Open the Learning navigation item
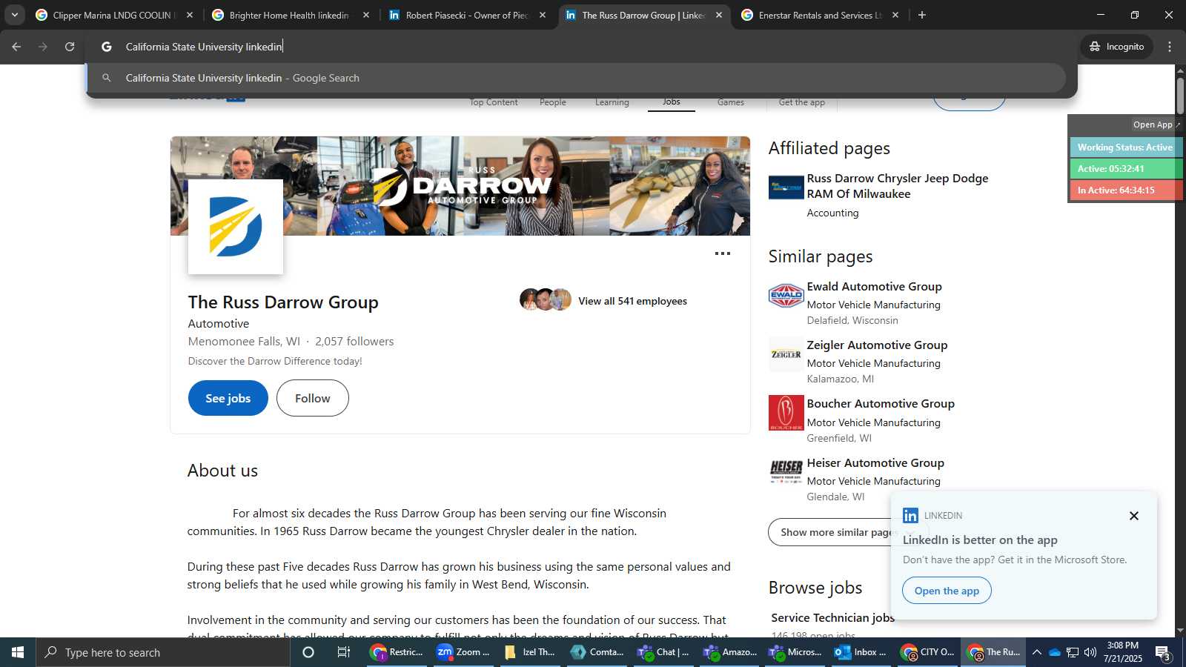This screenshot has width=1186, height=667. (x=612, y=102)
